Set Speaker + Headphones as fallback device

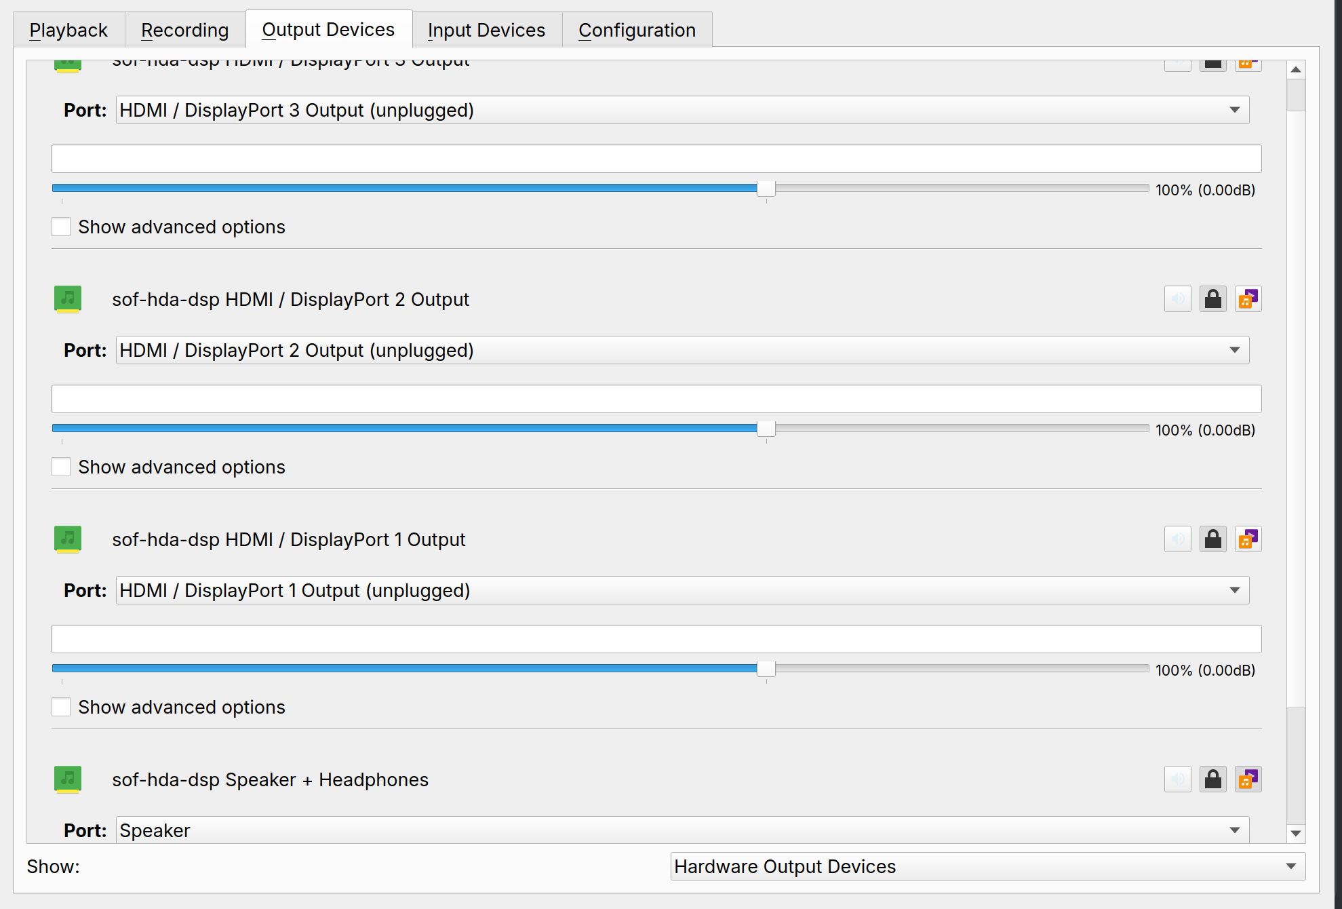click(1248, 779)
